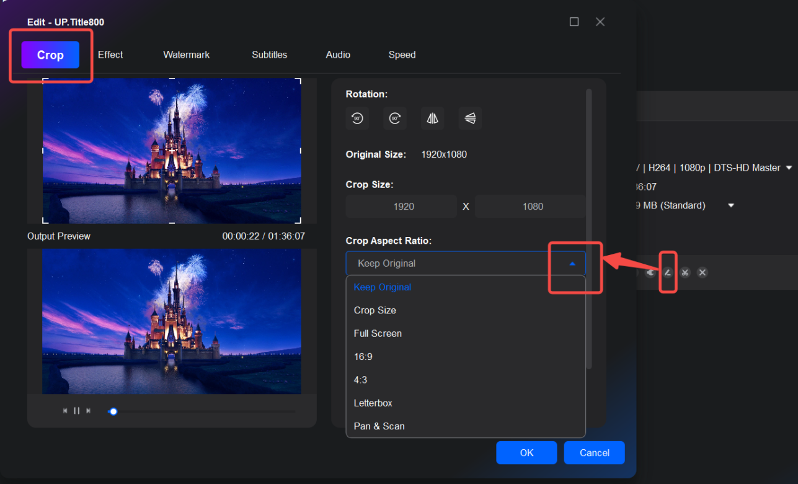Remove the item with the round X icon
Viewport: 798px width, 484px height.
[702, 272]
